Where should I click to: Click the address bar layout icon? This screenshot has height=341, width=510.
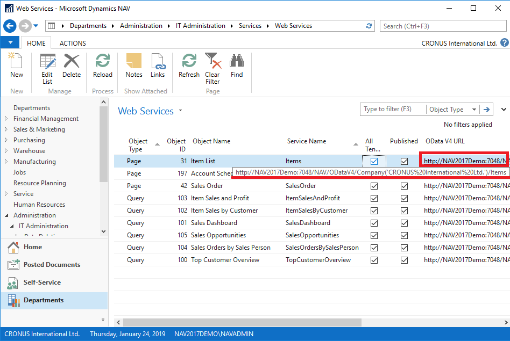(x=52, y=26)
